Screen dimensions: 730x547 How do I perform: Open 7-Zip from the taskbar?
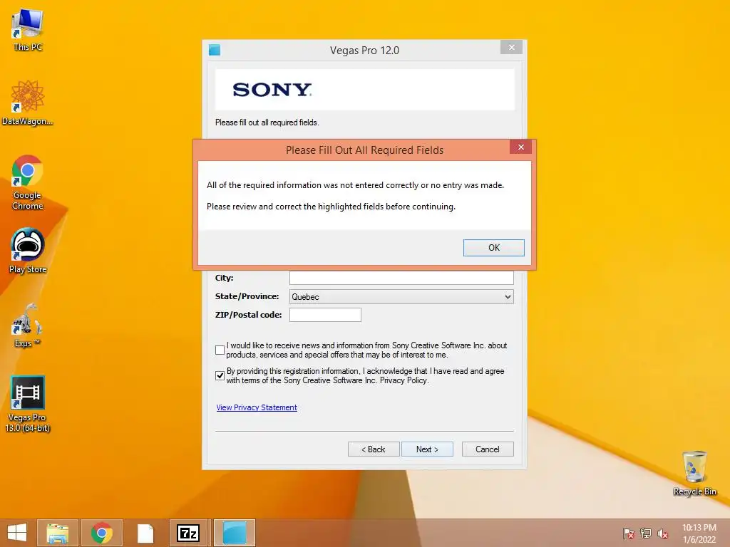tap(188, 533)
